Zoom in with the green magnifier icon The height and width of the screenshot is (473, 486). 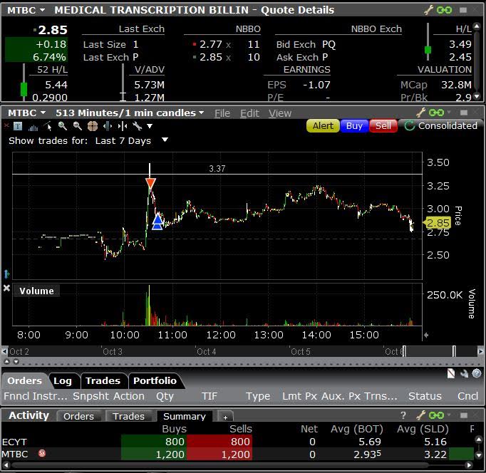63,126
